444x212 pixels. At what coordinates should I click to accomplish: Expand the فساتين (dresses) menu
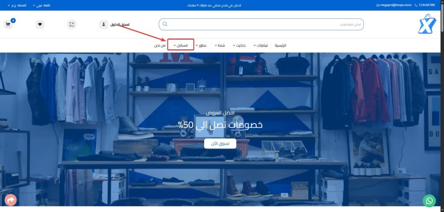coord(180,45)
